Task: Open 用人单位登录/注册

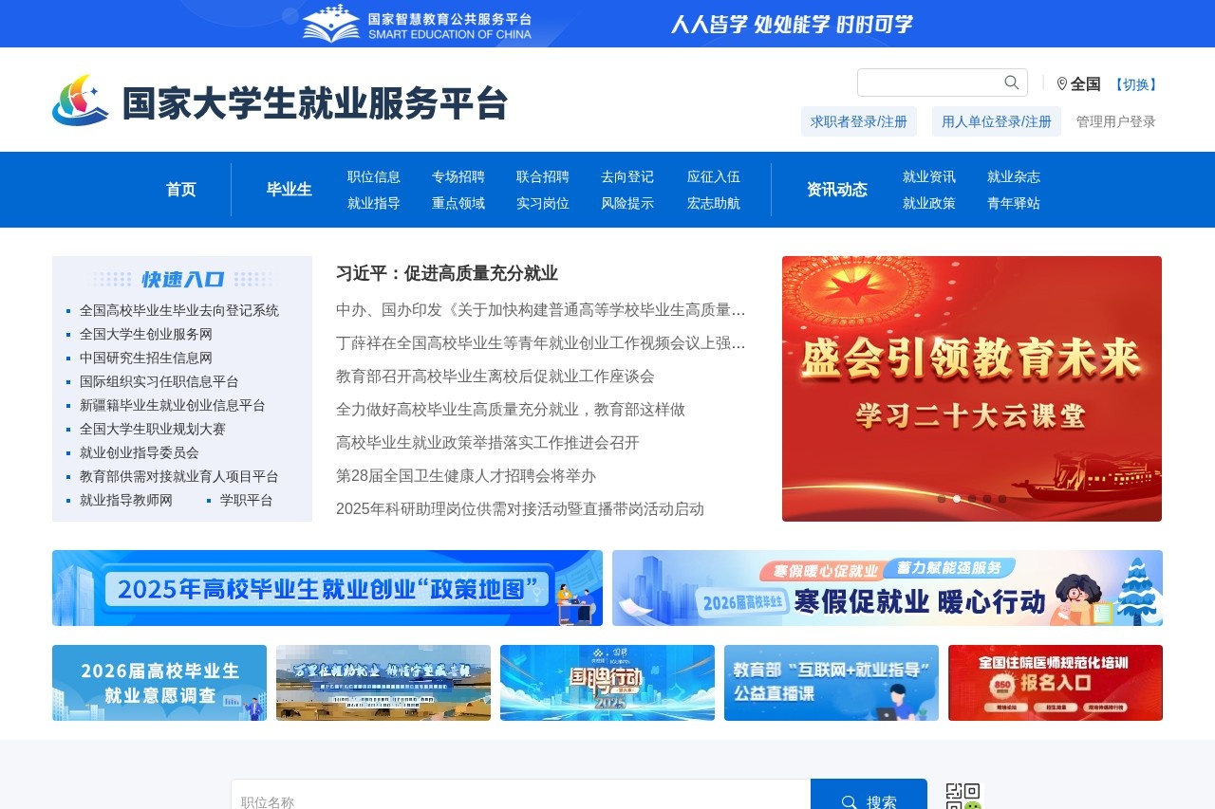Action: (997, 121)
